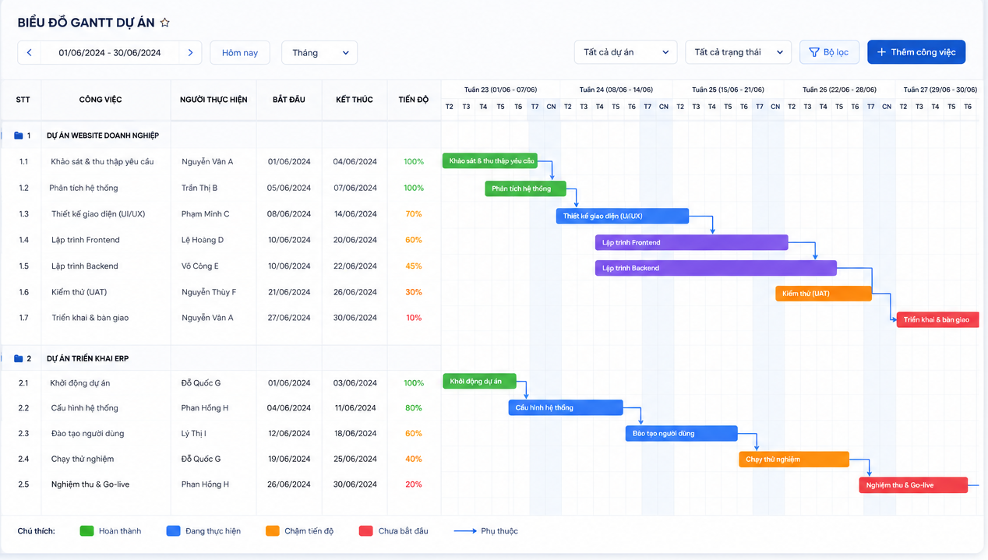The height and width of the screenshot is (560, 988).
Task: Select green Khảo sát & thu thập bar
Action: point(491,161)
